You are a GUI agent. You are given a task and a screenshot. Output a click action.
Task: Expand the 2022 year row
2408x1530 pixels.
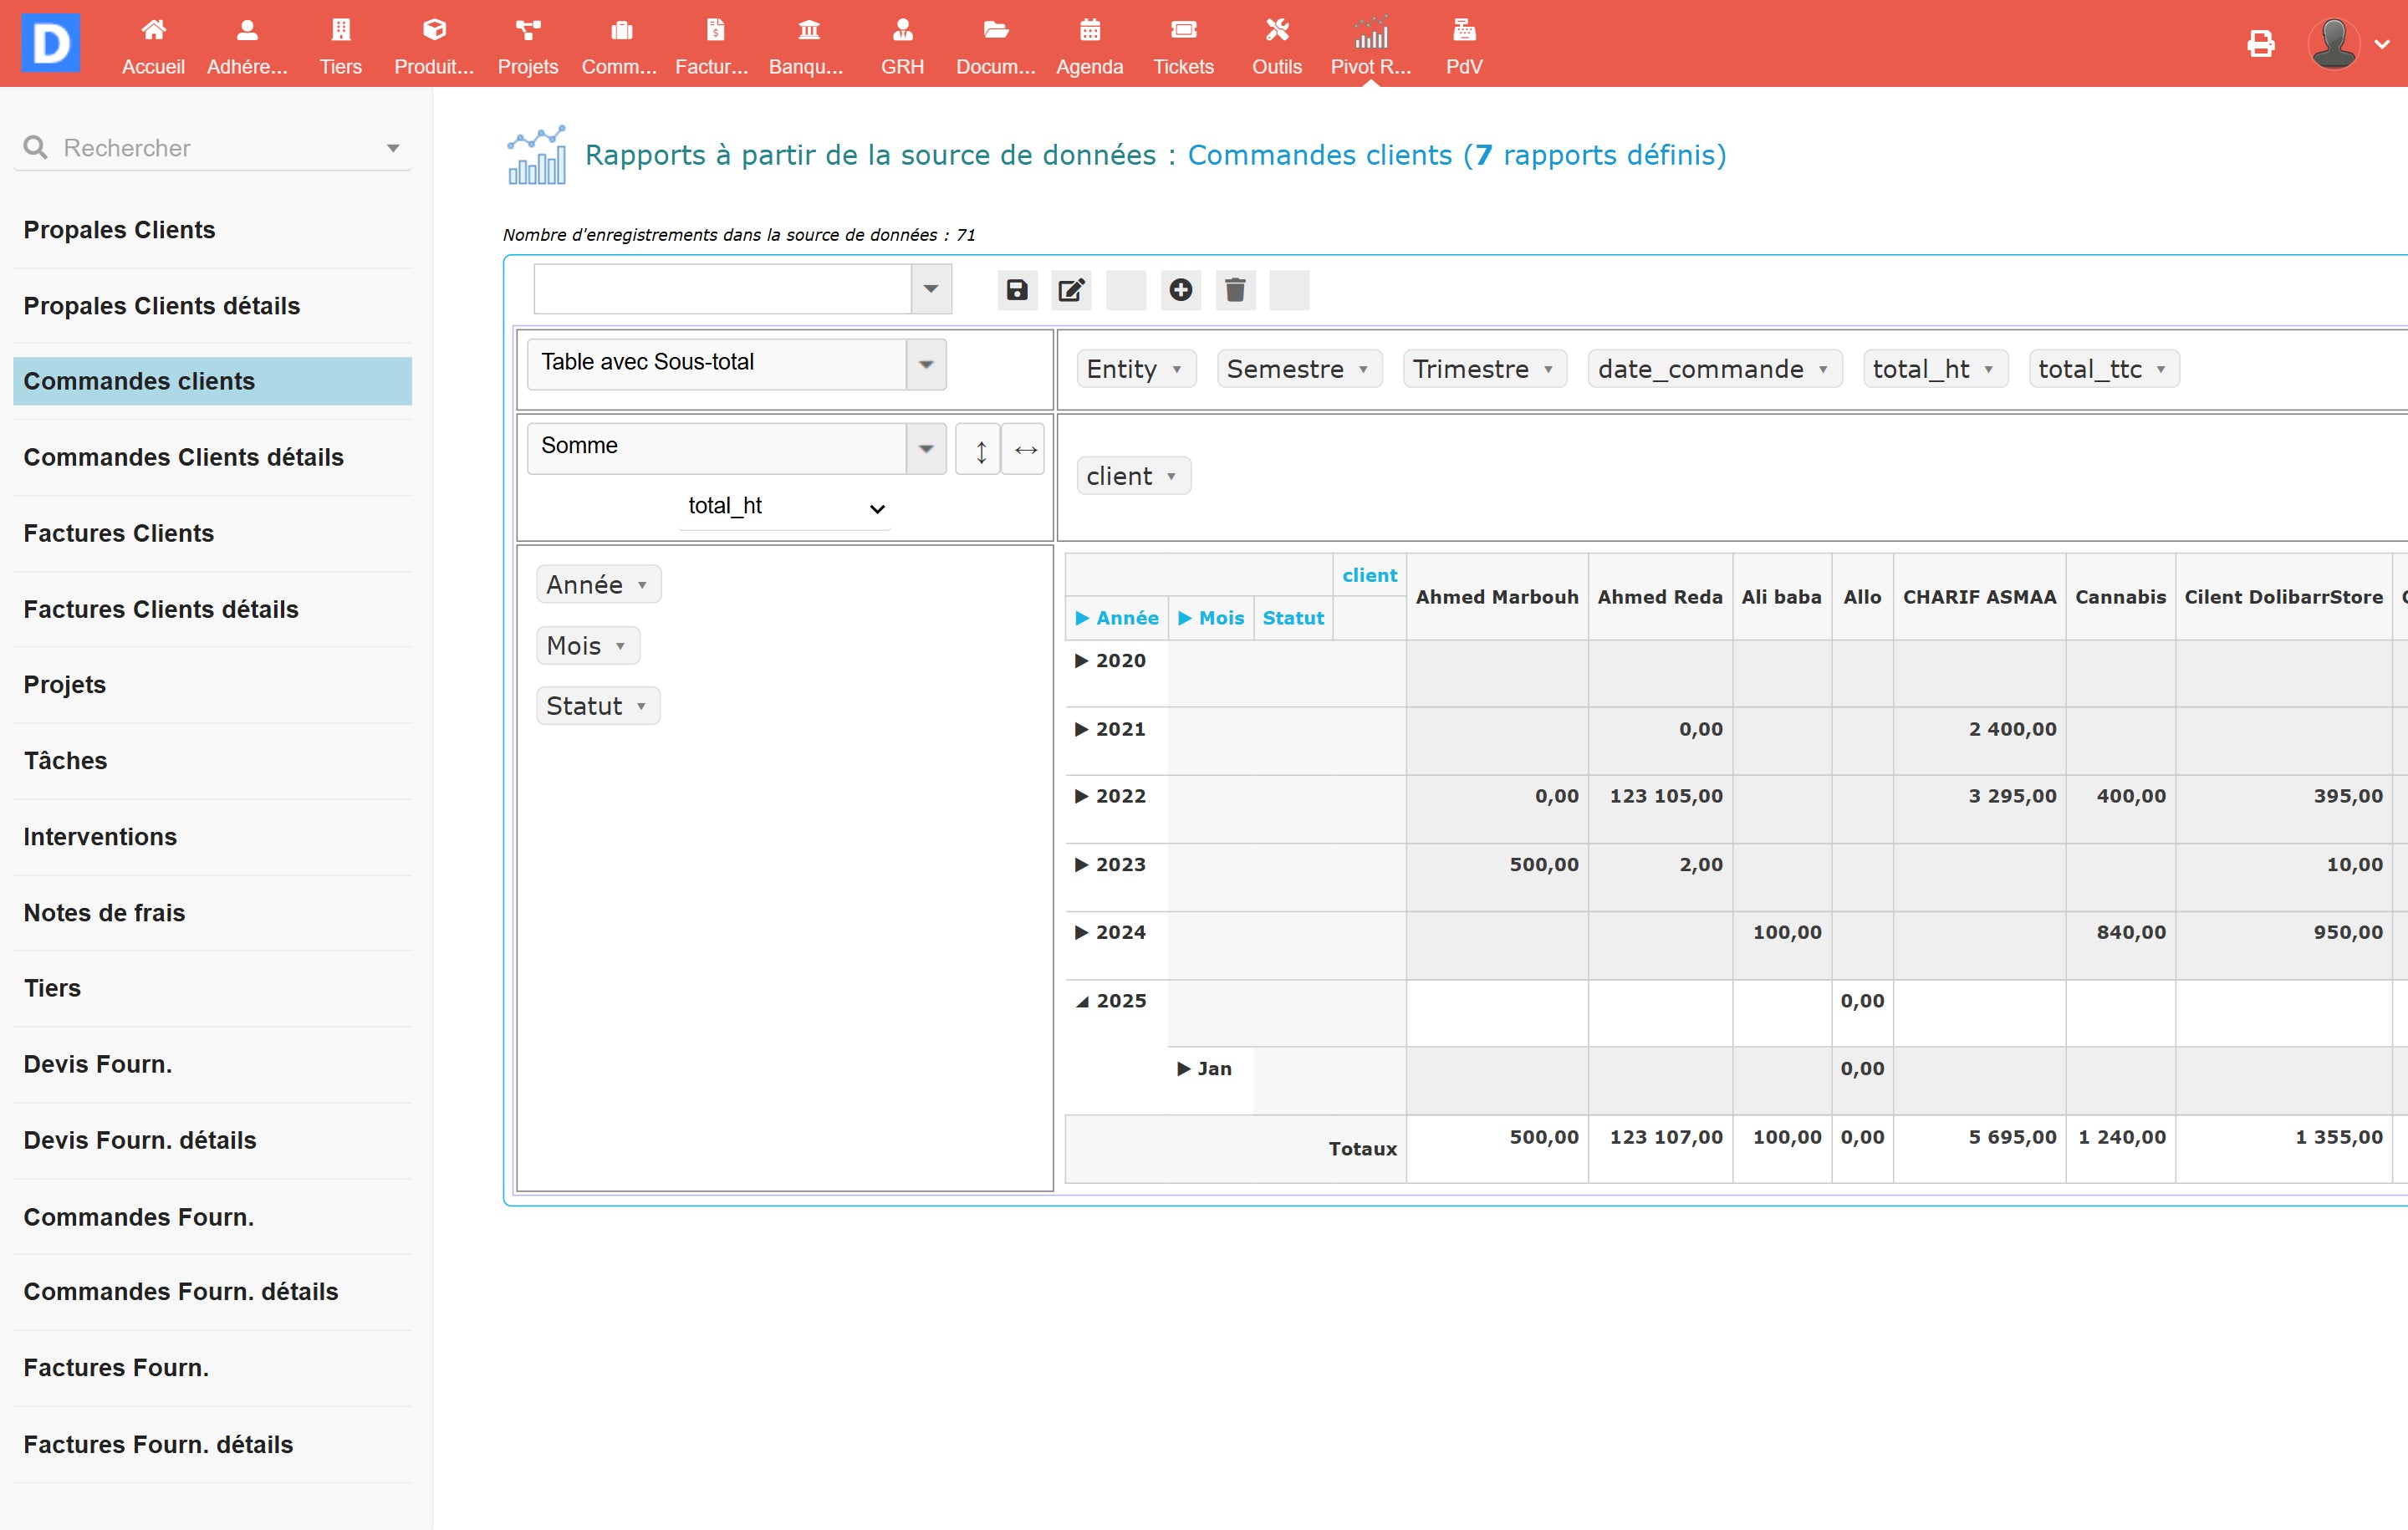coord(1081,796)
